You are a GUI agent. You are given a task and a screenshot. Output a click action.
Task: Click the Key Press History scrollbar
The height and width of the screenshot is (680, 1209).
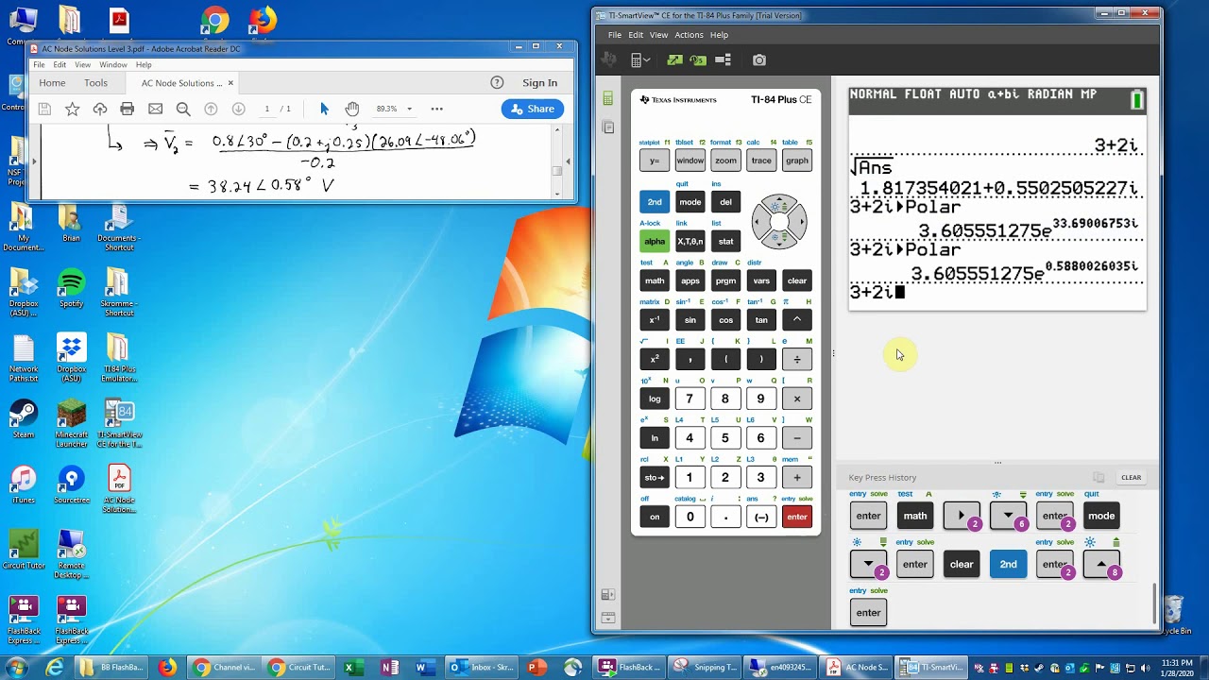pos(1155,602)
